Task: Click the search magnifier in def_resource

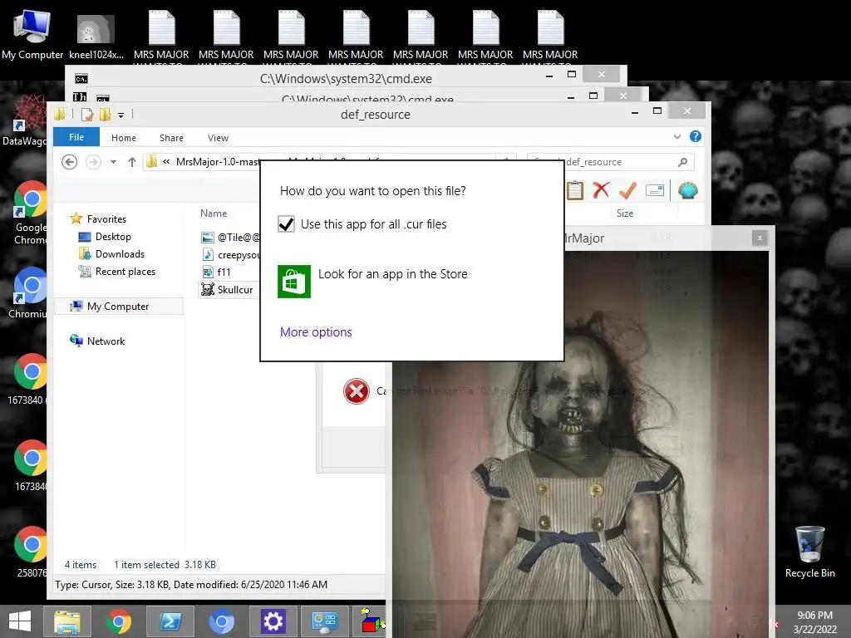Action: (x=683, y=162)
